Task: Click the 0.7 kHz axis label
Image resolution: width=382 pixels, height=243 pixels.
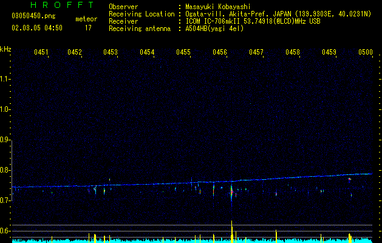Action: coord(5,200)
